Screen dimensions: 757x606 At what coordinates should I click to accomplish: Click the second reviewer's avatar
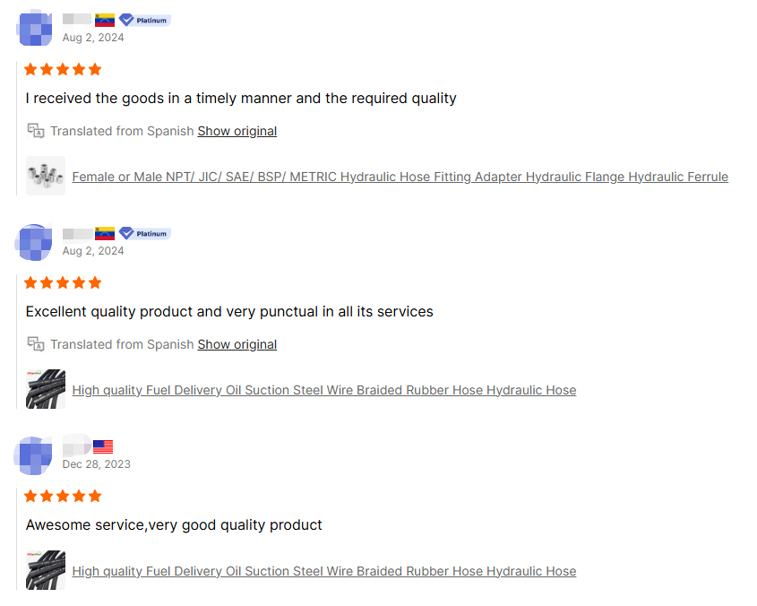tap(34, 241)
